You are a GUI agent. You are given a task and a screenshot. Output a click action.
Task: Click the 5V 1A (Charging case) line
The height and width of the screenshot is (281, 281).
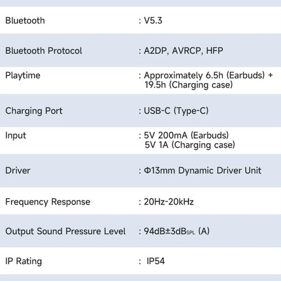190,144
